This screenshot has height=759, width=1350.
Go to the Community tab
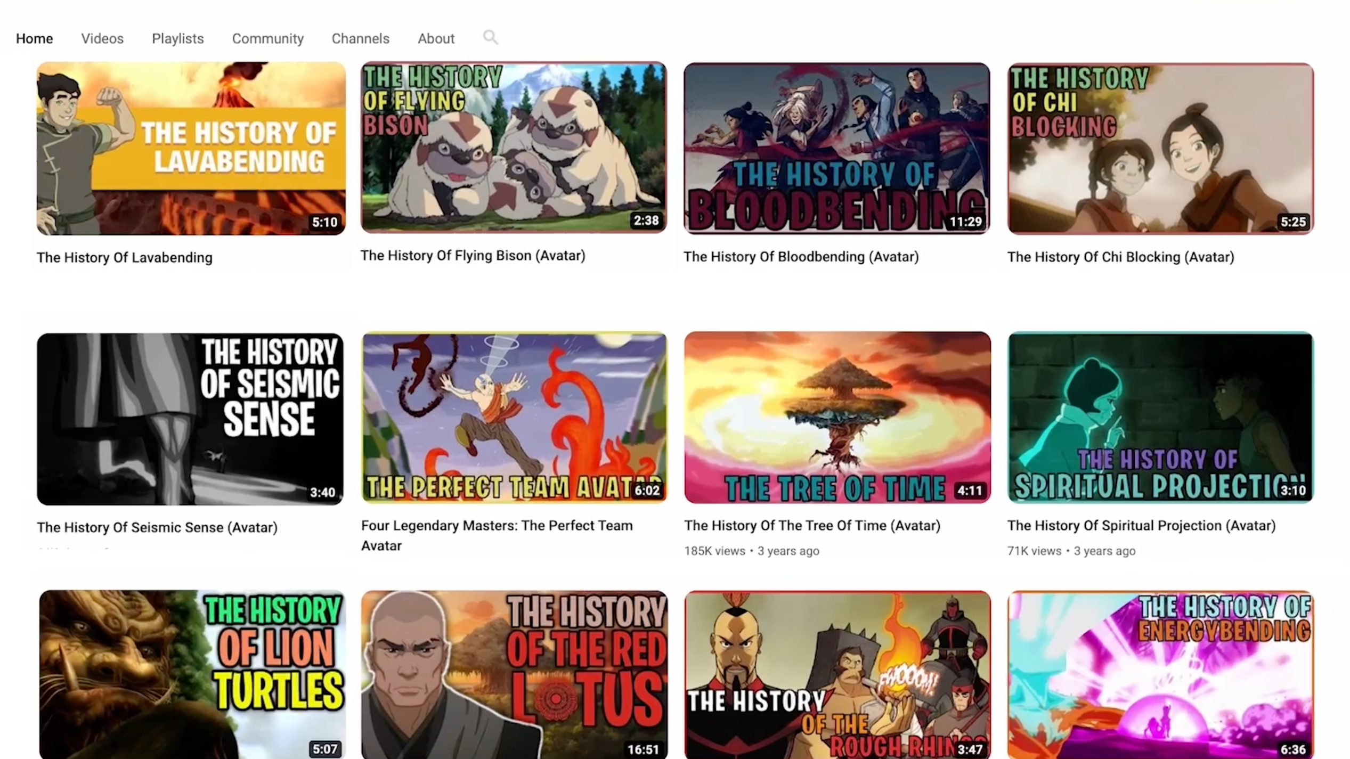[268, 39]
